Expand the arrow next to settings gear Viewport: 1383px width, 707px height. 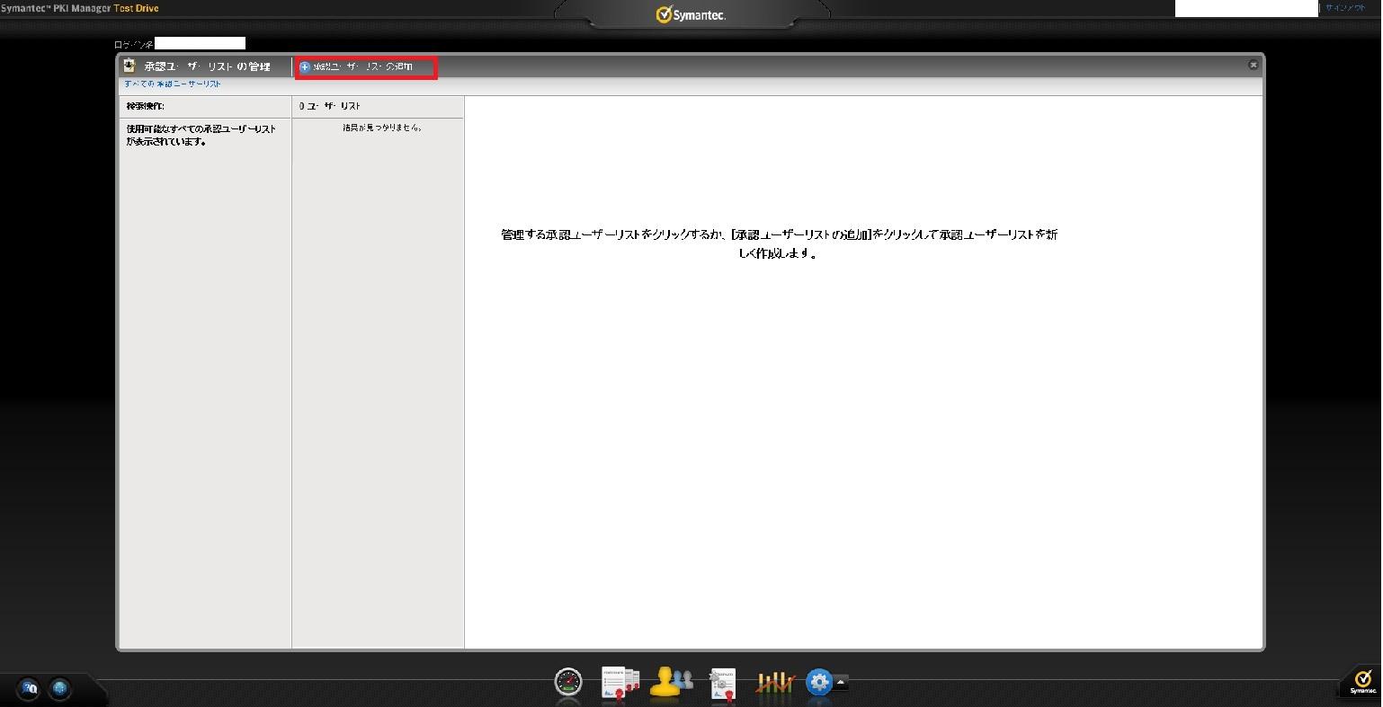pos(841,682)
